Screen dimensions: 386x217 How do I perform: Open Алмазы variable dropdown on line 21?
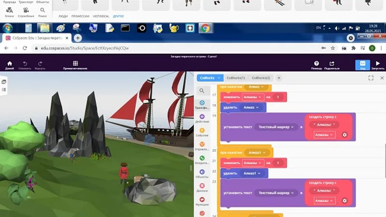[252, 163]
